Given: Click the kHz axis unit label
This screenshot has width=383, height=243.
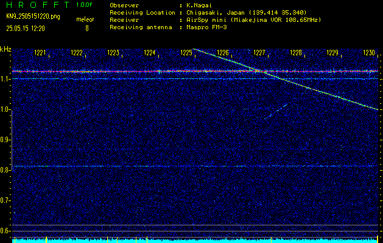Looking at the screenshot, I should (5, 49).
